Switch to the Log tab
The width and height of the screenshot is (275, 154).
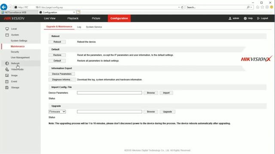pos(79,27)
